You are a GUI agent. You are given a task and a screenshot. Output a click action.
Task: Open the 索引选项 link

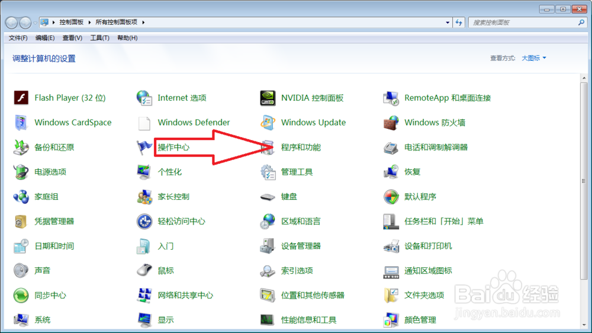click(297, 271)
